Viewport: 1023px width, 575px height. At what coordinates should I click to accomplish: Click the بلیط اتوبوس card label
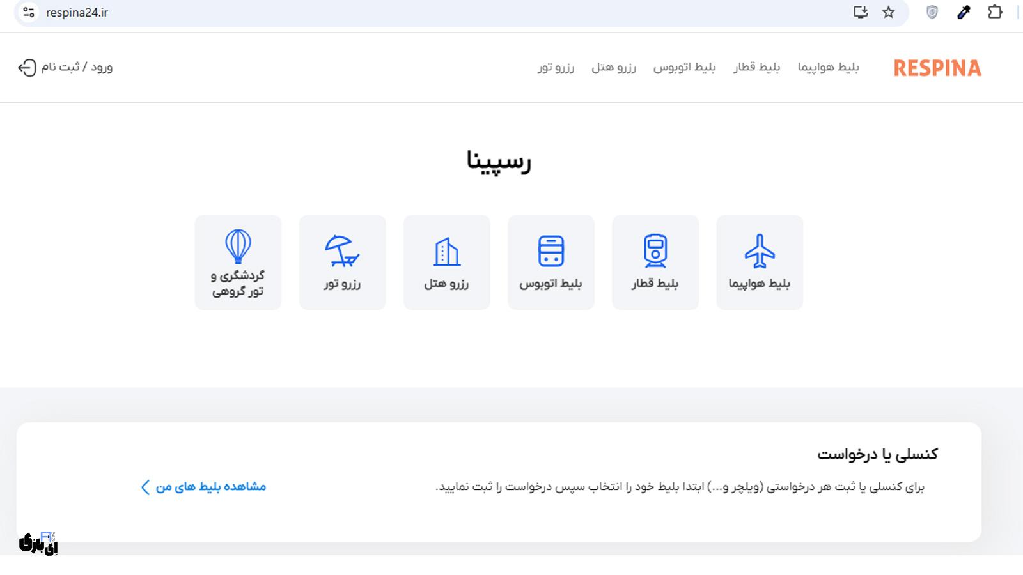tap(551, 284)
